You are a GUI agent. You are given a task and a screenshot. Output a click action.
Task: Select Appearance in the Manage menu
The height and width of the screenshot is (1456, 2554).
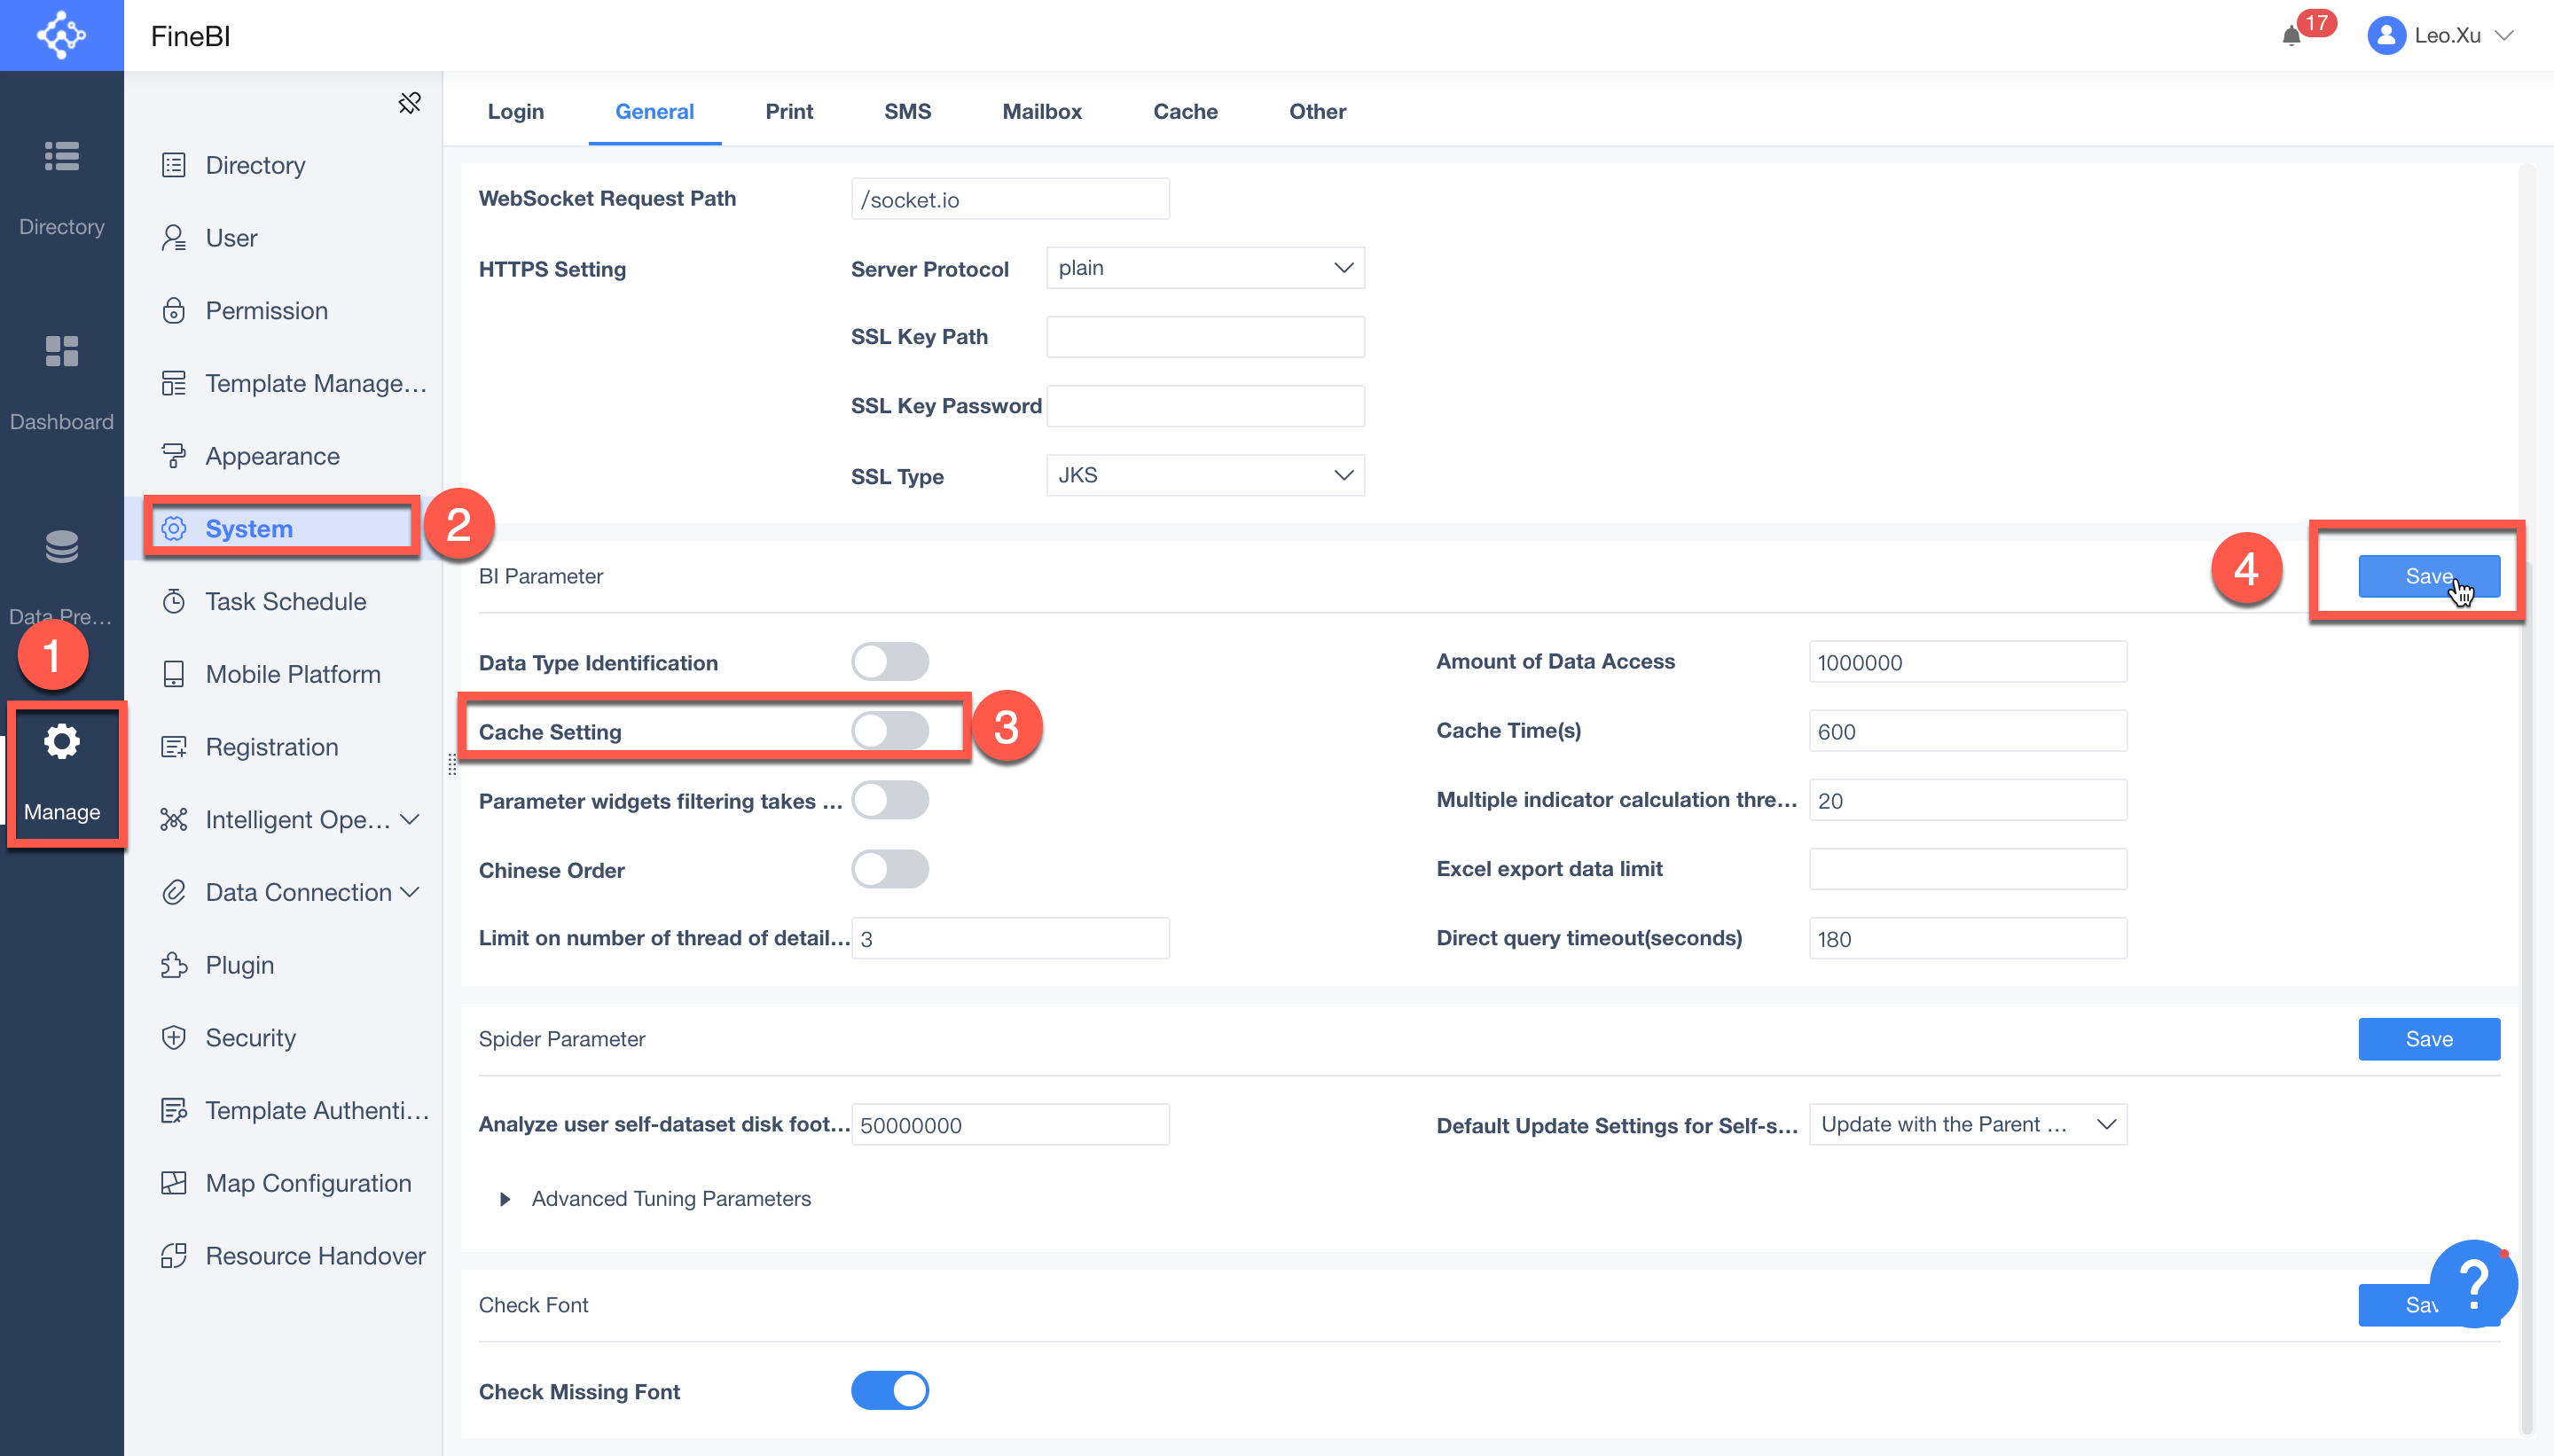(271, 455)
